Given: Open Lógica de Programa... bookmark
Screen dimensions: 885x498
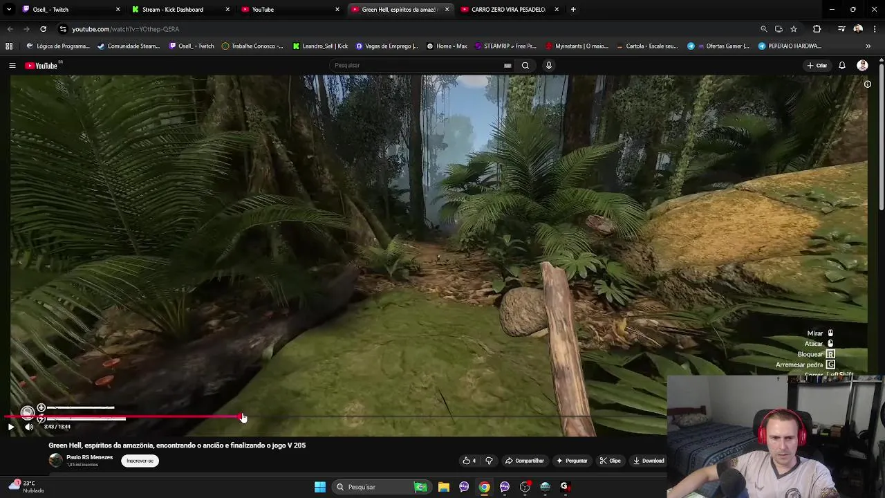Looking at the screenshot, I should (57, 46).
